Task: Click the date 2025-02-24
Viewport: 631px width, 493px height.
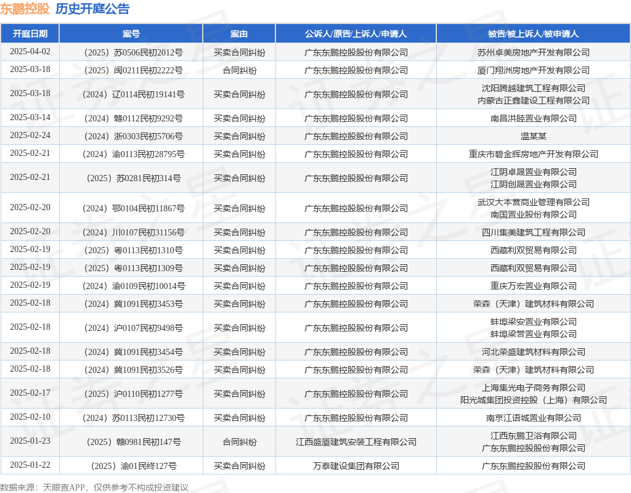Action: [30, 135]
